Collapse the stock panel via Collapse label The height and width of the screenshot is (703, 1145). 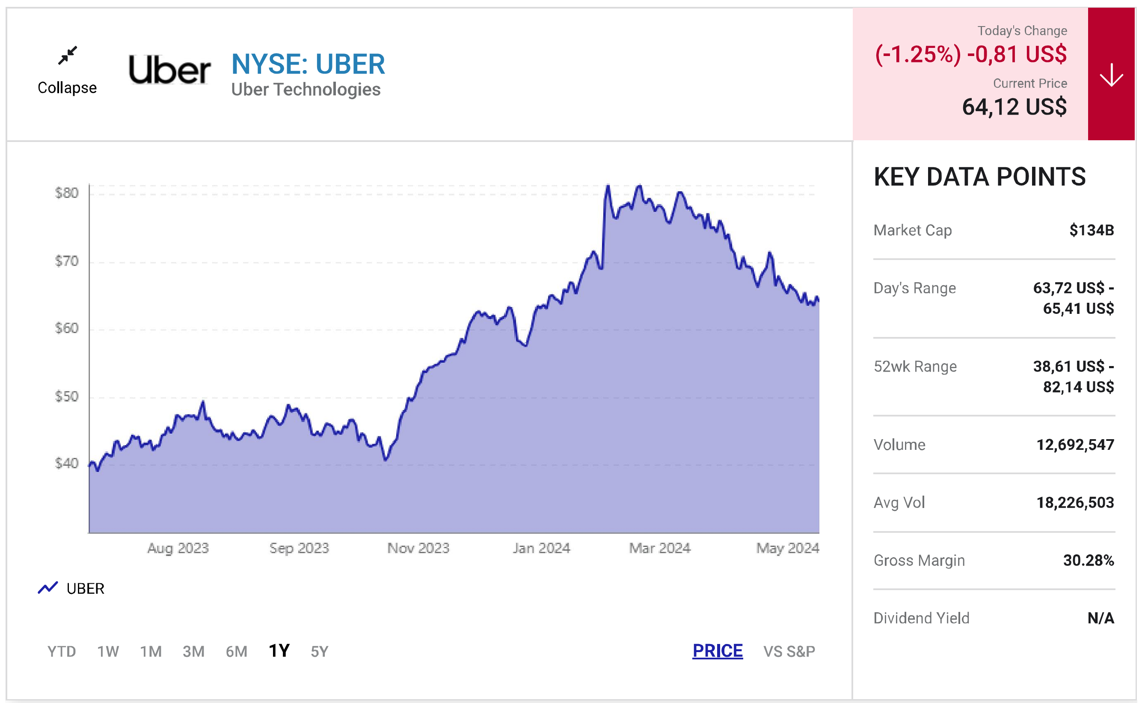tap(68, 88)
